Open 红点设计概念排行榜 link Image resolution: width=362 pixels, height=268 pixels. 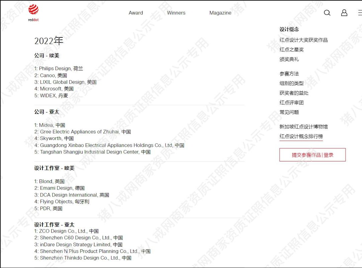tap(301, 136)
